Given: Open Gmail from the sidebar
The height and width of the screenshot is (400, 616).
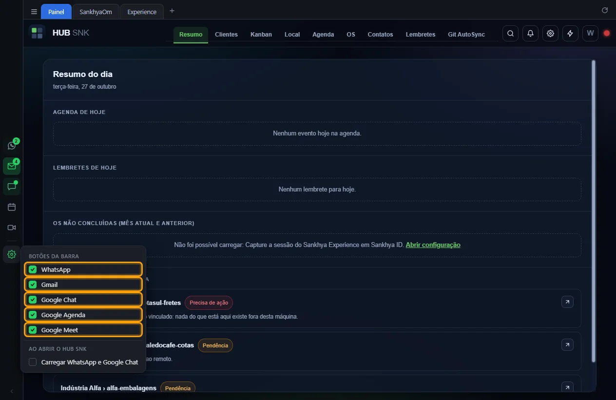Looking at the screenshot, I should (12, 166).
